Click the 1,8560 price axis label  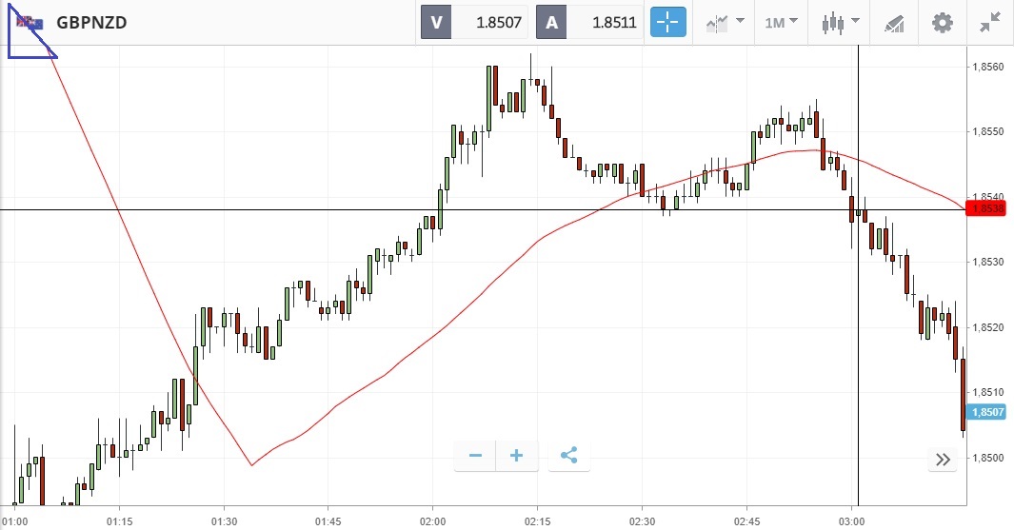click(x=984, y=67)
